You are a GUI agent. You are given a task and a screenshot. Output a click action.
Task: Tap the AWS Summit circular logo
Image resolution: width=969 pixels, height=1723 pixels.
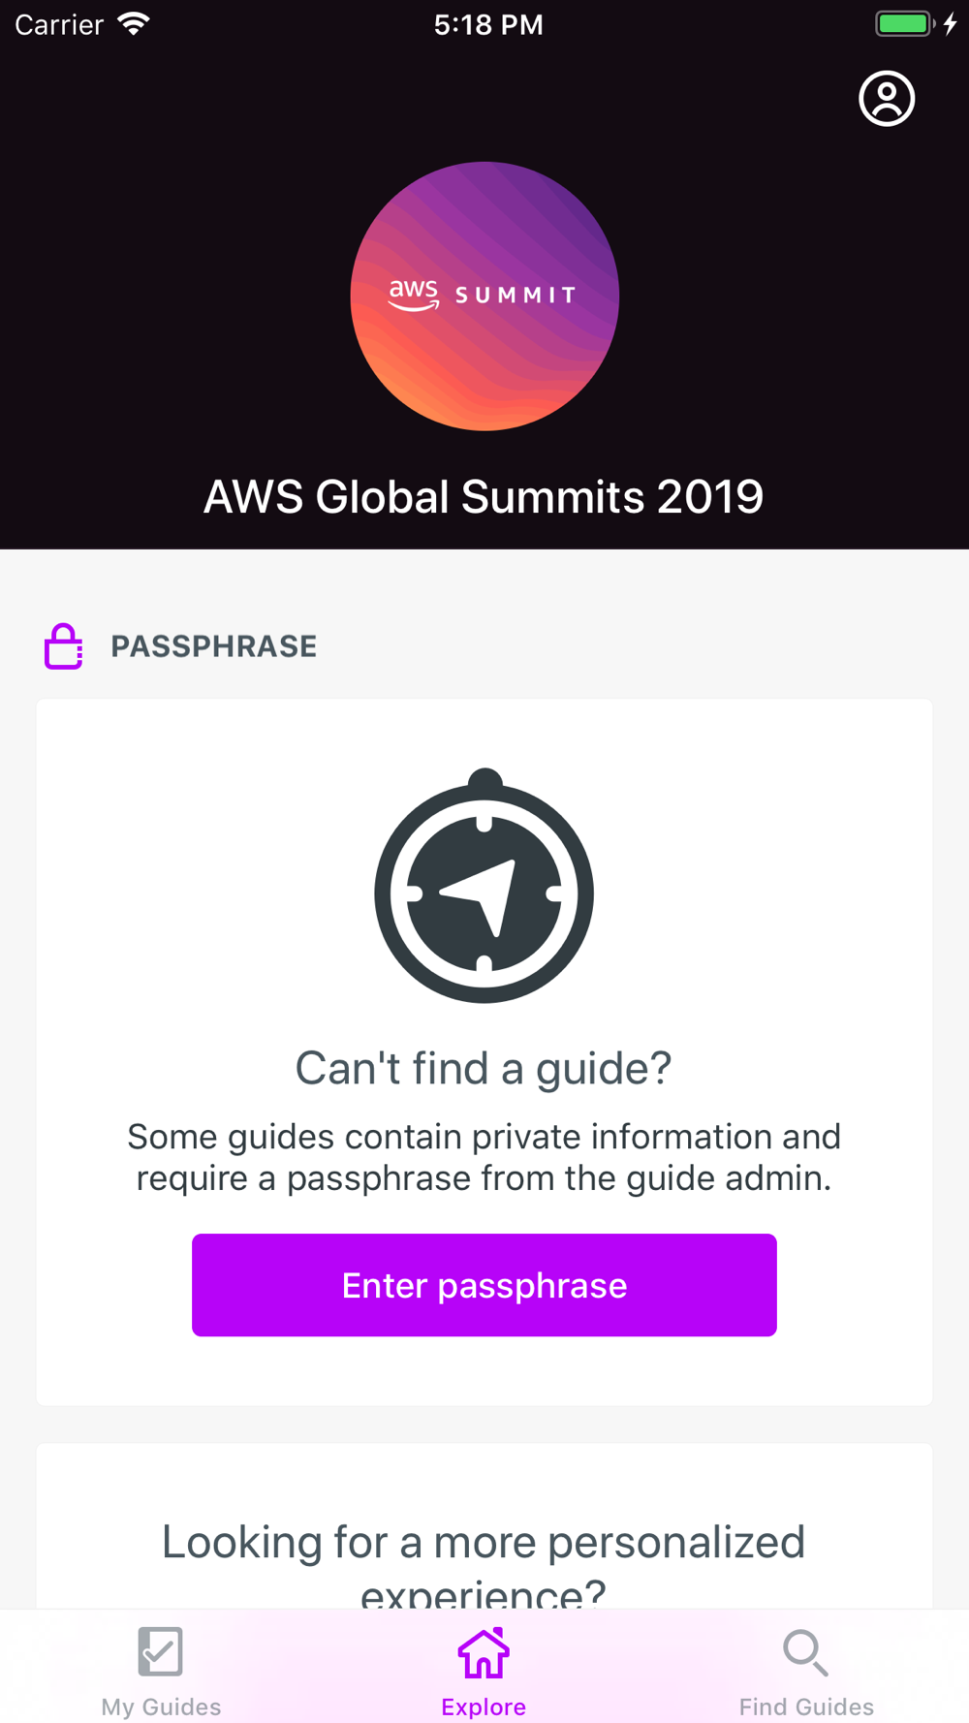[484, 297]
